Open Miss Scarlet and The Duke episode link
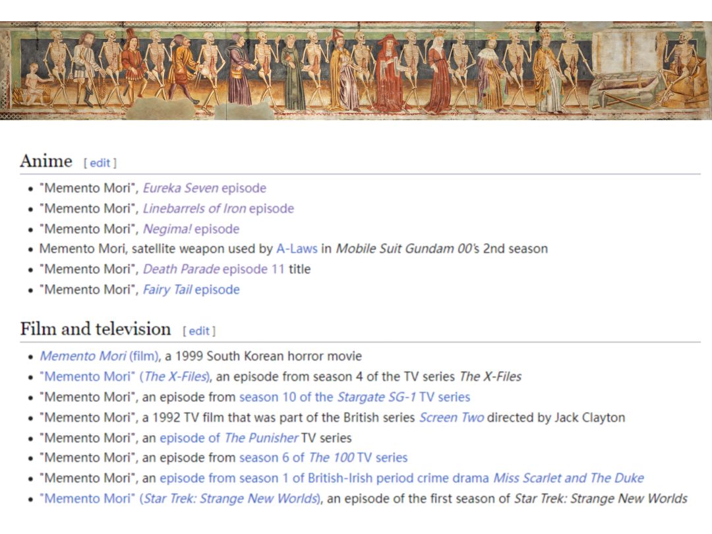 pos(402,478)
